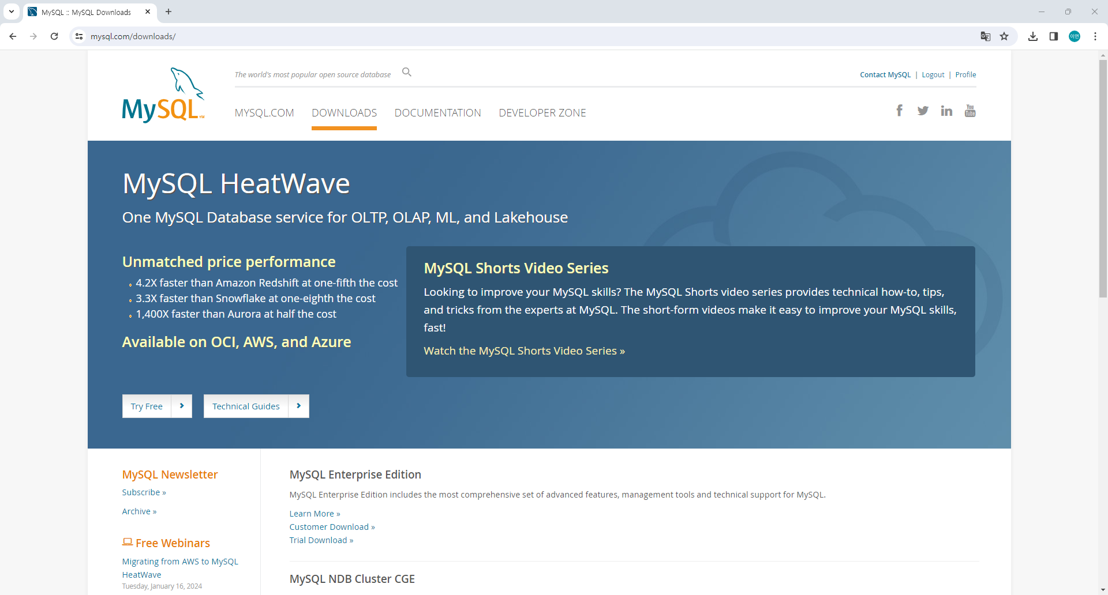
Task: Open the site search magnifier icon
Action: (407, 72)
